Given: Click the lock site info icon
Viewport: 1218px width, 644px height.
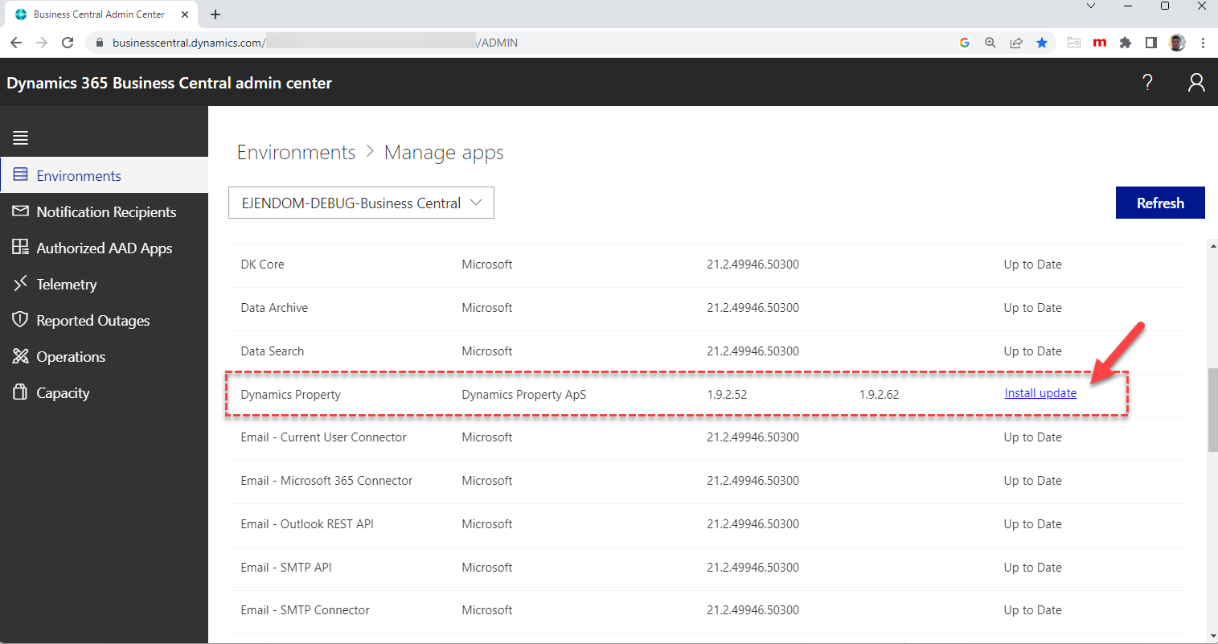Looking at the screenshot, I should 100,43.
